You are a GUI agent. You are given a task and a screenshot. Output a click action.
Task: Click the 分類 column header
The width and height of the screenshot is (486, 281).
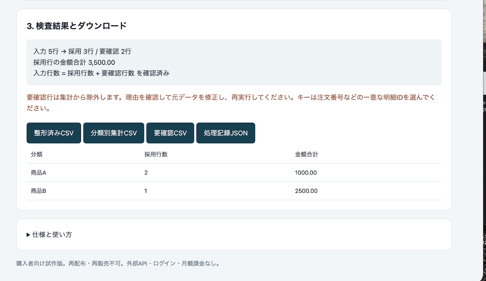pos(37,154)
